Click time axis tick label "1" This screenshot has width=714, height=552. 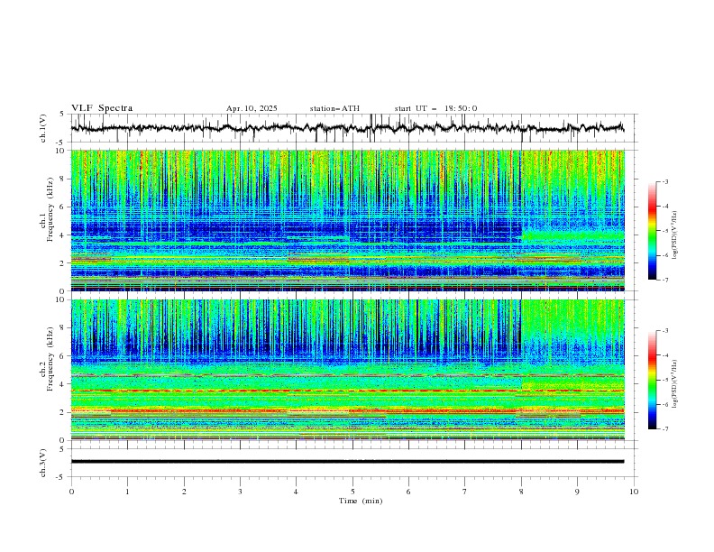tap(127, 492)
